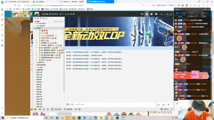Open the 腾讯视频 bookmark
This screenshot has width=214, height=120.
(x=73, y=9)
